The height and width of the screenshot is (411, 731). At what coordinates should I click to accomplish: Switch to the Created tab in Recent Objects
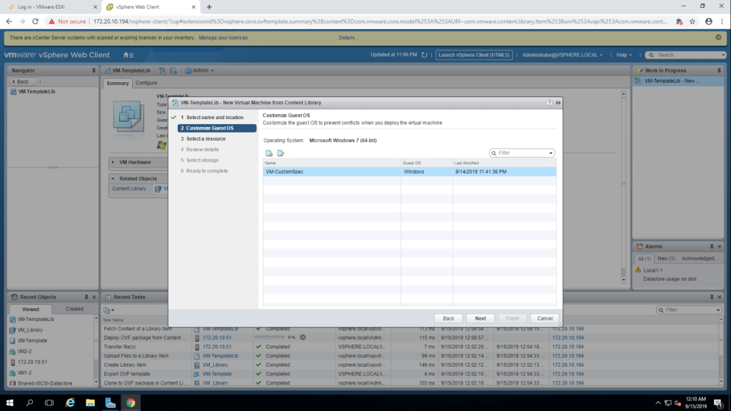coord(74,309)
